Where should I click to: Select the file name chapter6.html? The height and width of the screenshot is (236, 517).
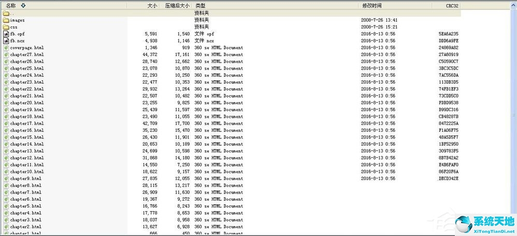tap(25, 199)
